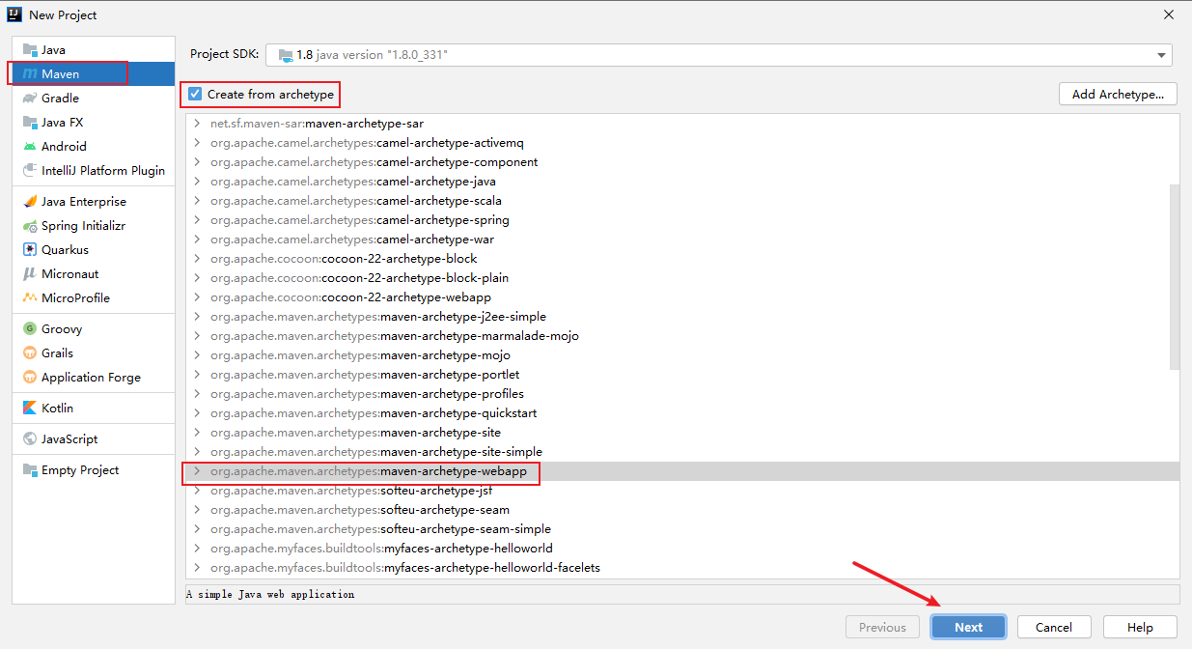Expand maven-archetype-sar node
Viewport: 1192px width, 649px height.
197,124
